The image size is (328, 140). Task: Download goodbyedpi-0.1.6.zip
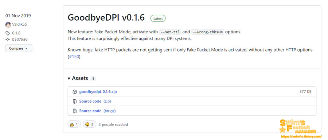tap(98, 92)
